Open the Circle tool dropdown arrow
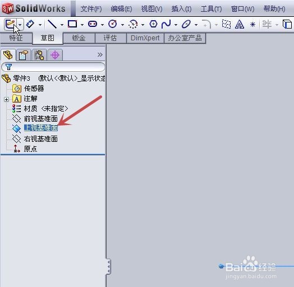This screenshot has width=294, height=287. (122, 25)
